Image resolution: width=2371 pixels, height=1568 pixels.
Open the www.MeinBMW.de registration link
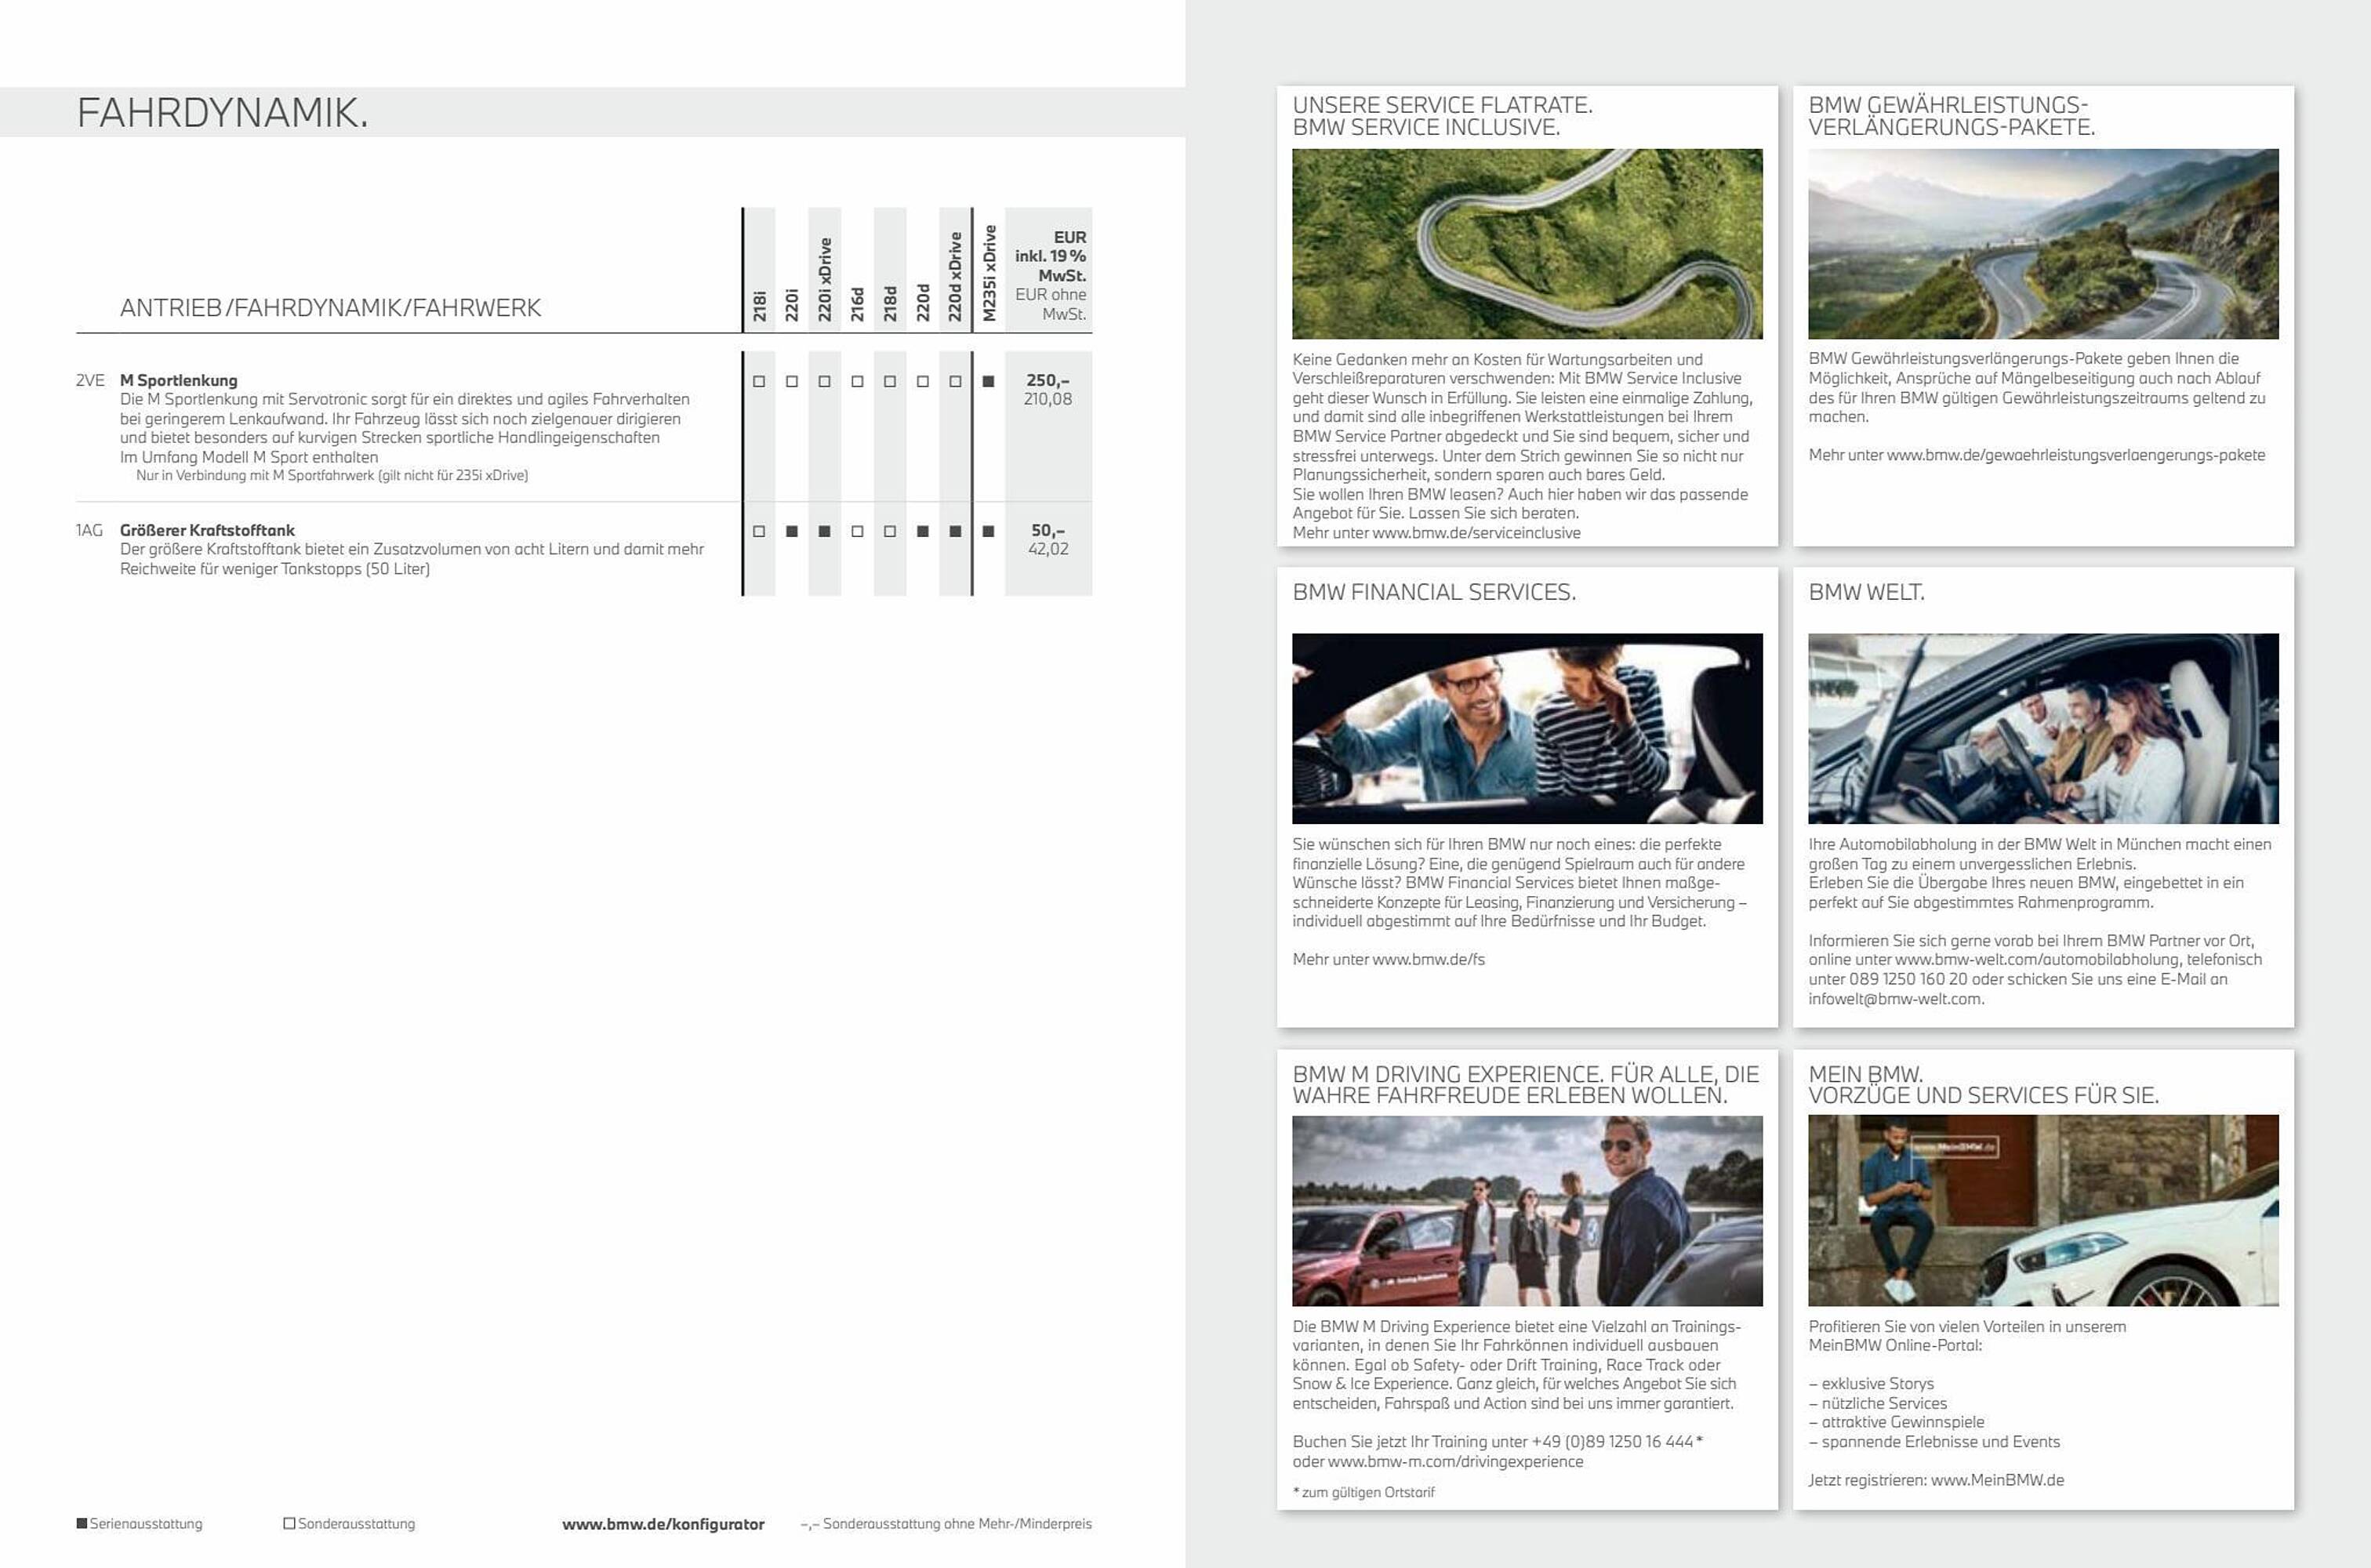click(1997, 1480)
